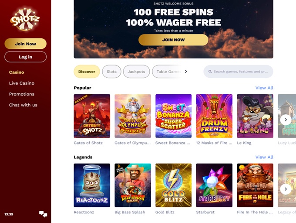Open the Starburst game thumbnail
Screen dimensions: 296x223
[214, 185]
